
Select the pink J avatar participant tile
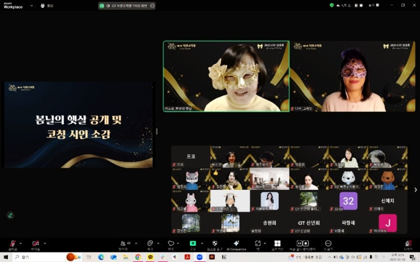[x=388, y=223]
